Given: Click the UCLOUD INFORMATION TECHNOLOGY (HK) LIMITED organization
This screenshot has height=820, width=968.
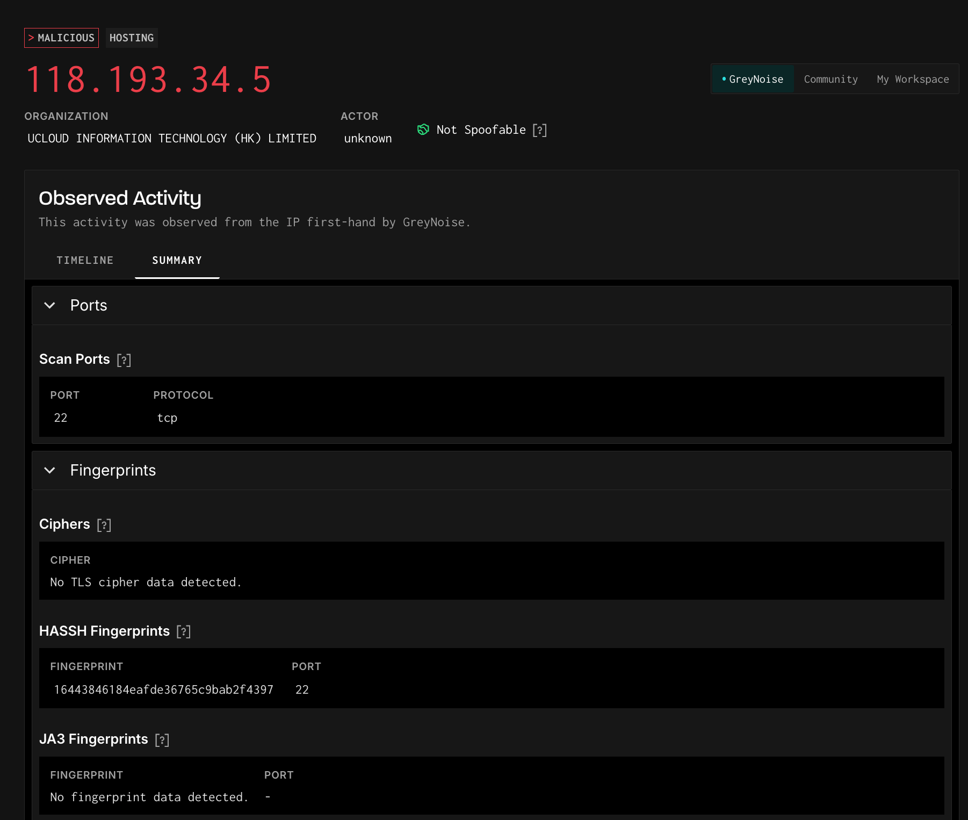Looking at the screenshot, I should (x=172, y=138).
